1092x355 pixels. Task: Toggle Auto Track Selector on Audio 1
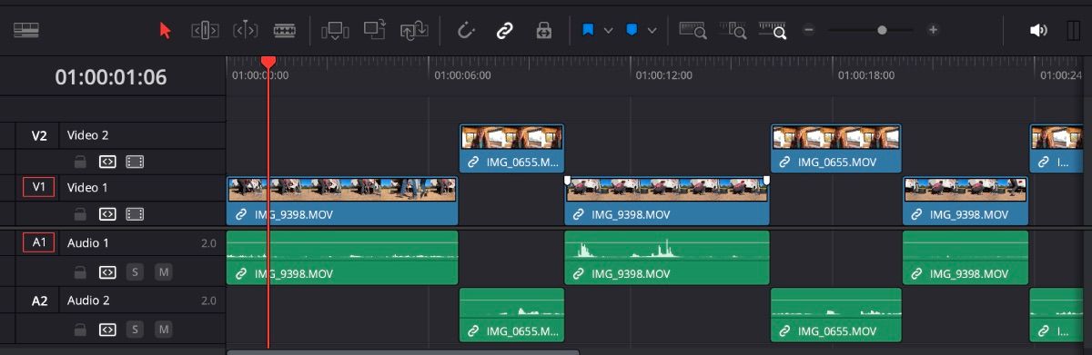click(107, 271)
